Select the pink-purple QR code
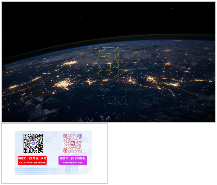The height and width of the screenshot is (185, 217). click(73, 143)
